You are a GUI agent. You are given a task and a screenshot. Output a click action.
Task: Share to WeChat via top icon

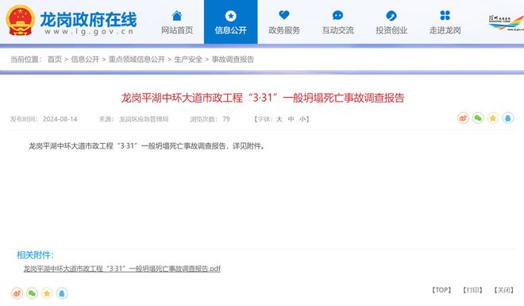pos(478,118)
